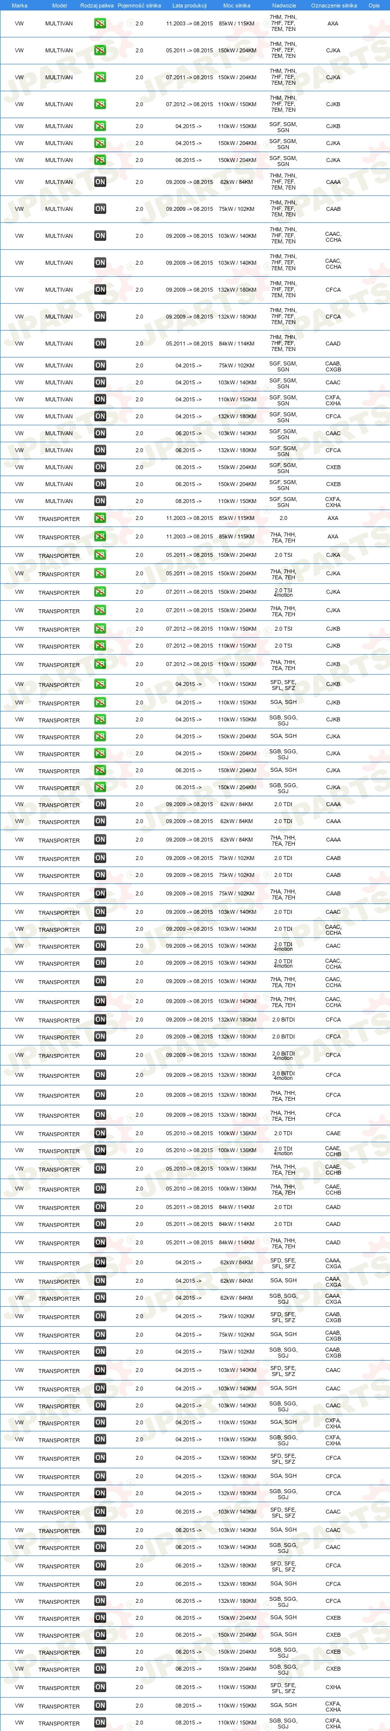Click AXA engine code in first Multivan row
This screenshot has width=390, height=1731.
click(x=333, y=23)
